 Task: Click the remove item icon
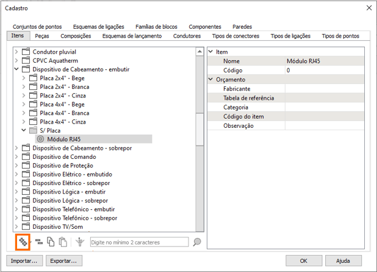pyautogui.click(x=39, y=242)
